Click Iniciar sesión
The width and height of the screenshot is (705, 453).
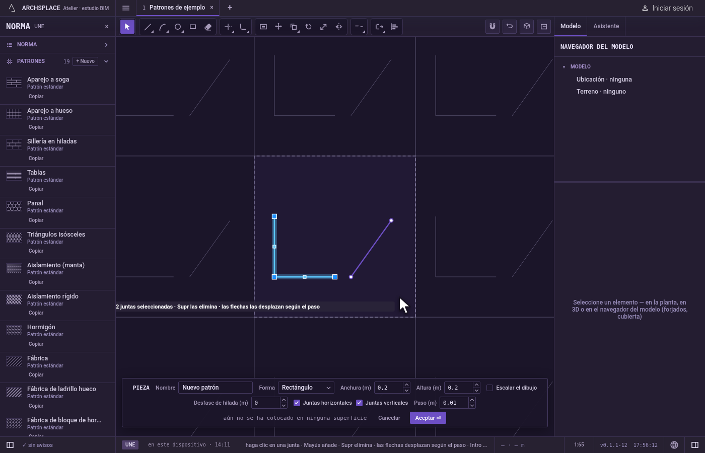667,8
